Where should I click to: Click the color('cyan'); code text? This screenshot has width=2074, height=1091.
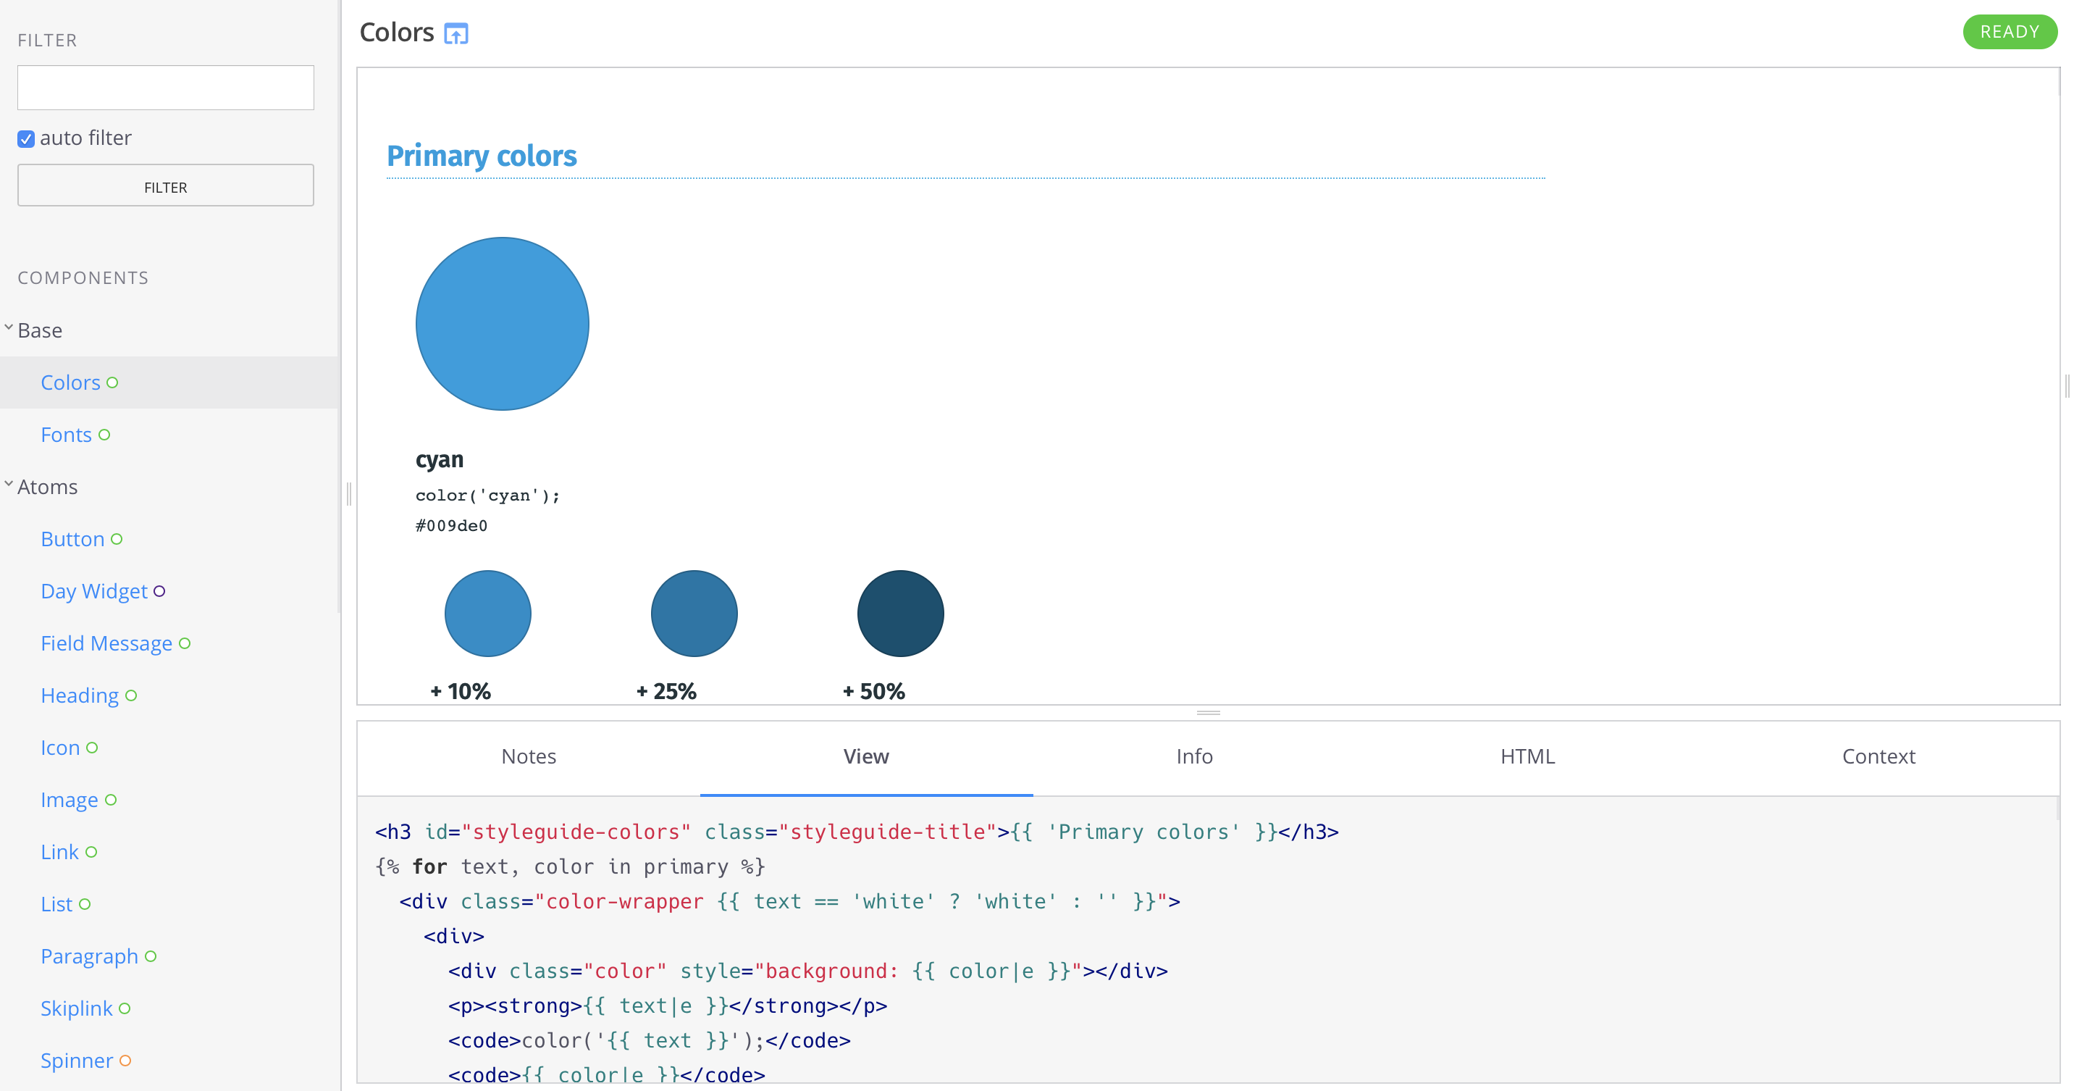pos(487,496)
